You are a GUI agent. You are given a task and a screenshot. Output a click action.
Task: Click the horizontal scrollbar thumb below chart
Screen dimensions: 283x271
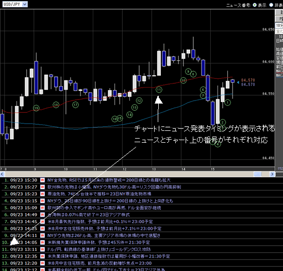(258, 174)
